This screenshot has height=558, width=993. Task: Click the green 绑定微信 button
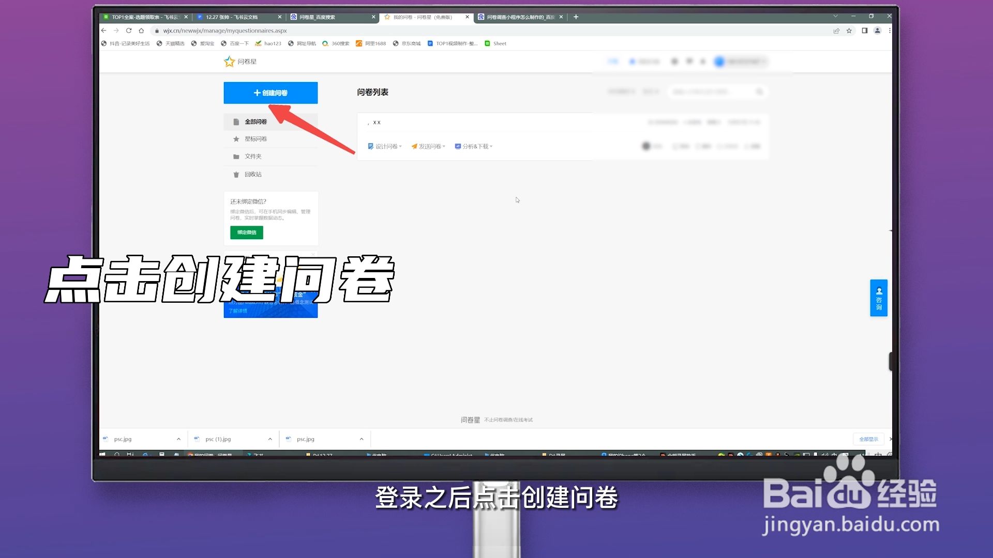click(x=247, y=233)
